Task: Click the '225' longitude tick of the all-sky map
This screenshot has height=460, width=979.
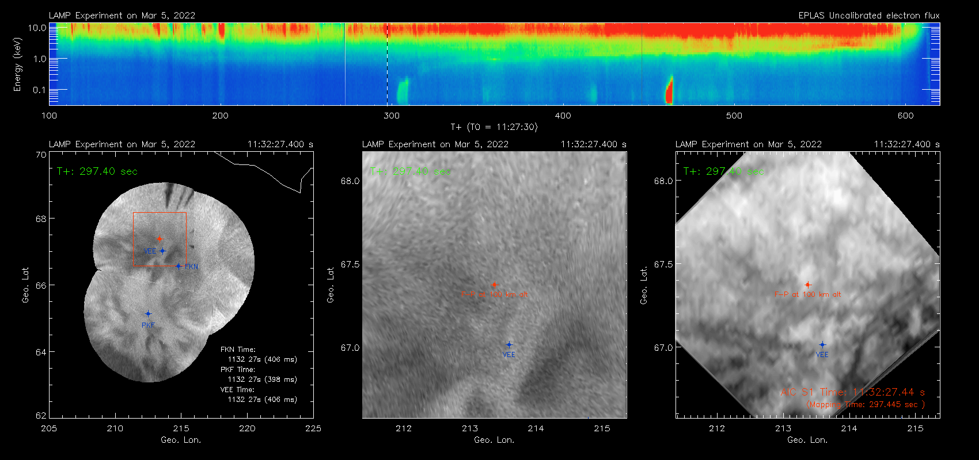Action: [x=313, y=428]
